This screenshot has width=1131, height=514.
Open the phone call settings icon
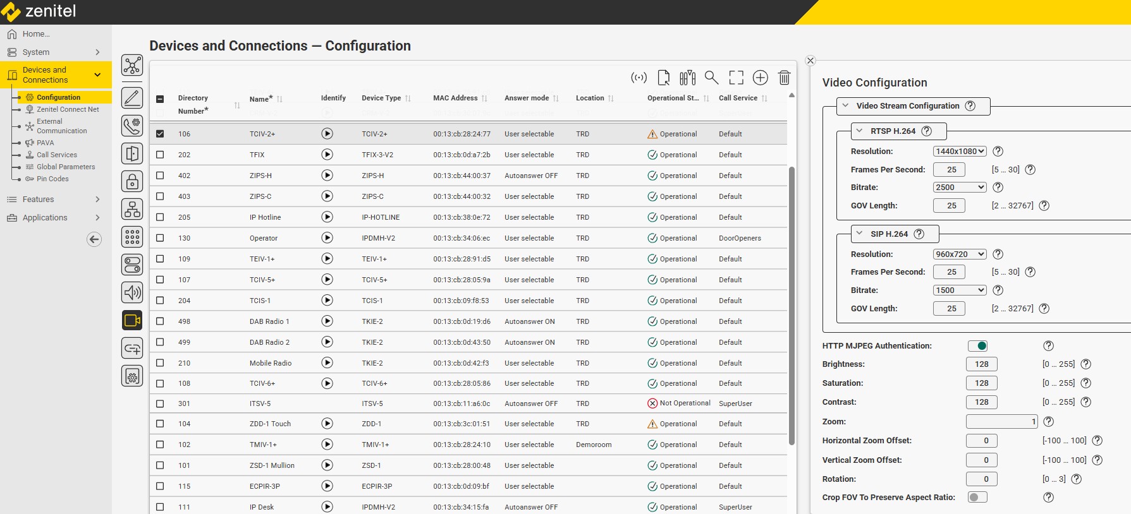coord(132,126)
